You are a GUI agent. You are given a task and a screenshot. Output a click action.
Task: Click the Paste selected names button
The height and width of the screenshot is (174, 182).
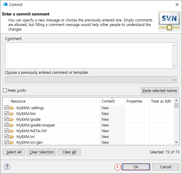click(160, 91)
